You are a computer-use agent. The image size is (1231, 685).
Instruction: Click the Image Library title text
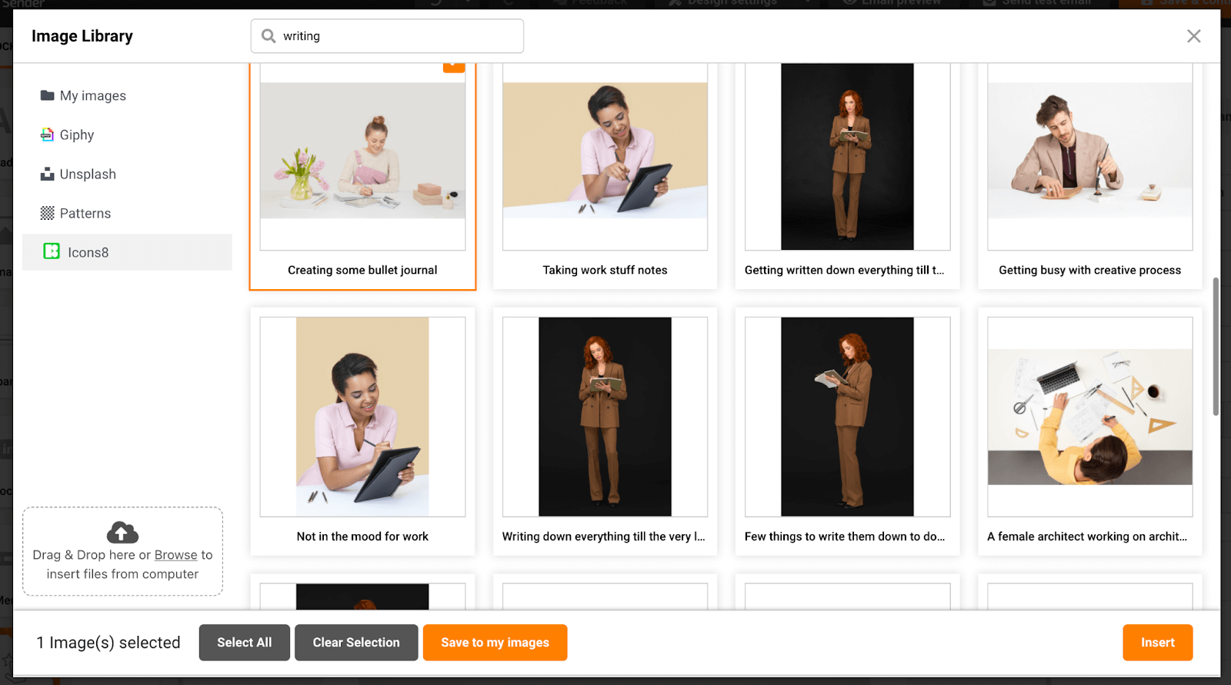82,36
